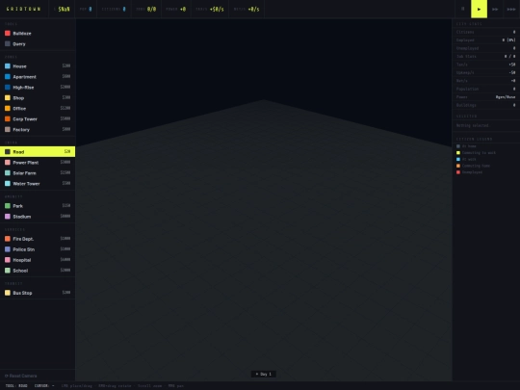Click the Upkeep/s stat row

(486, 72)
